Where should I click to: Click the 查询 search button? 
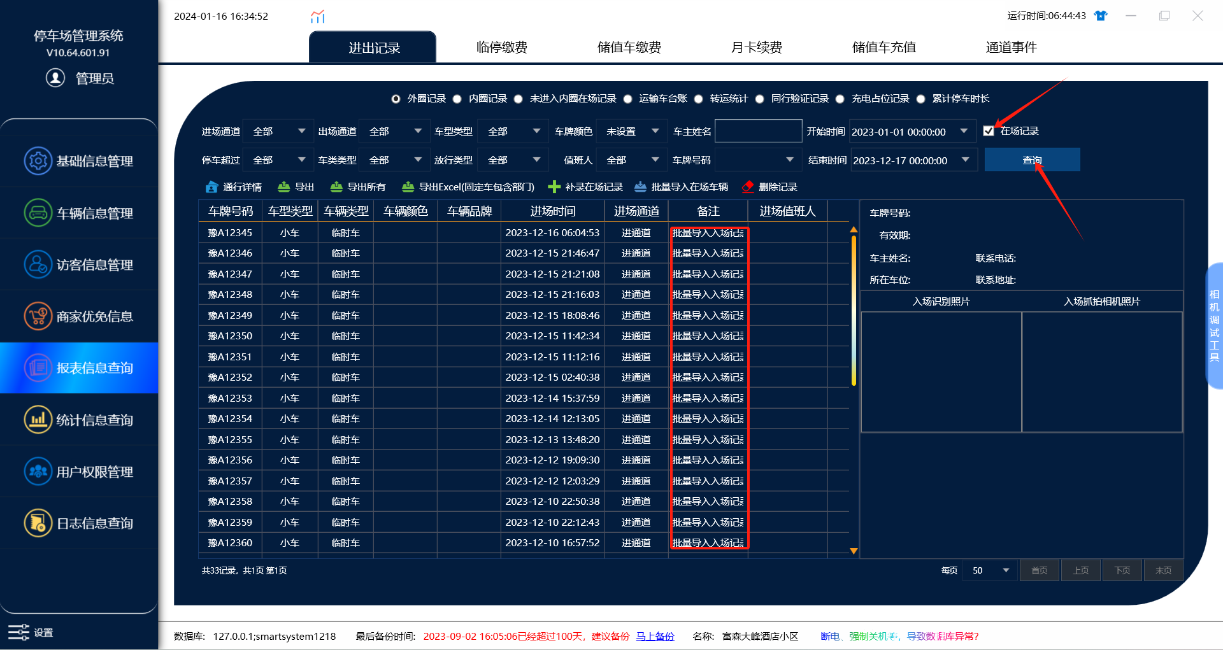[1032, 160]
